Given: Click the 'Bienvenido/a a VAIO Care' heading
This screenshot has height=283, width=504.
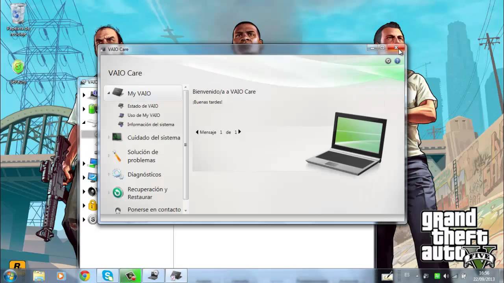Looking at the screenshot, I should tap(224, 92).
